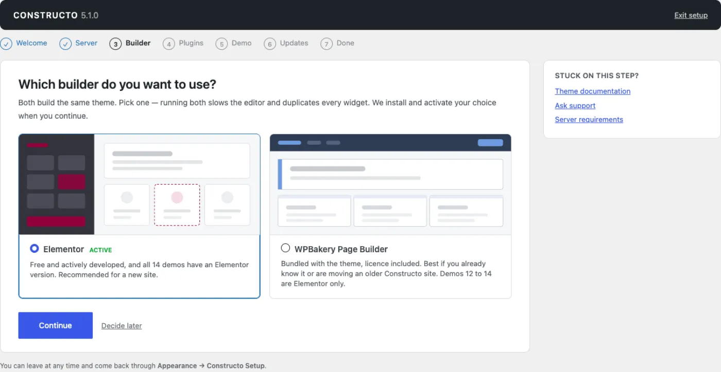Viewport: 721px width, 372px height.
Task: Jump to the Plugins step
Action: point(191,43)
